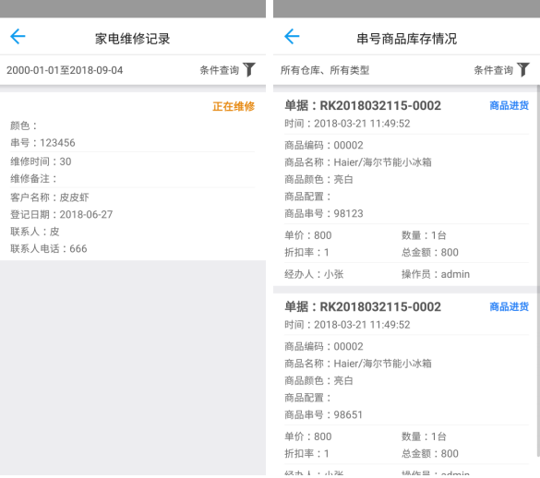The width and height of the screenshot is (540, 478).
Task: Go back from 串号商品库存情况 screen
Action: 292,37
